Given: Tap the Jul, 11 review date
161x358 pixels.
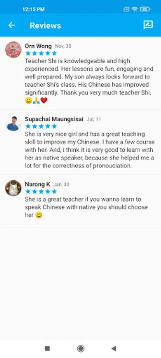Looking at the screenshot, I should 94,119.
